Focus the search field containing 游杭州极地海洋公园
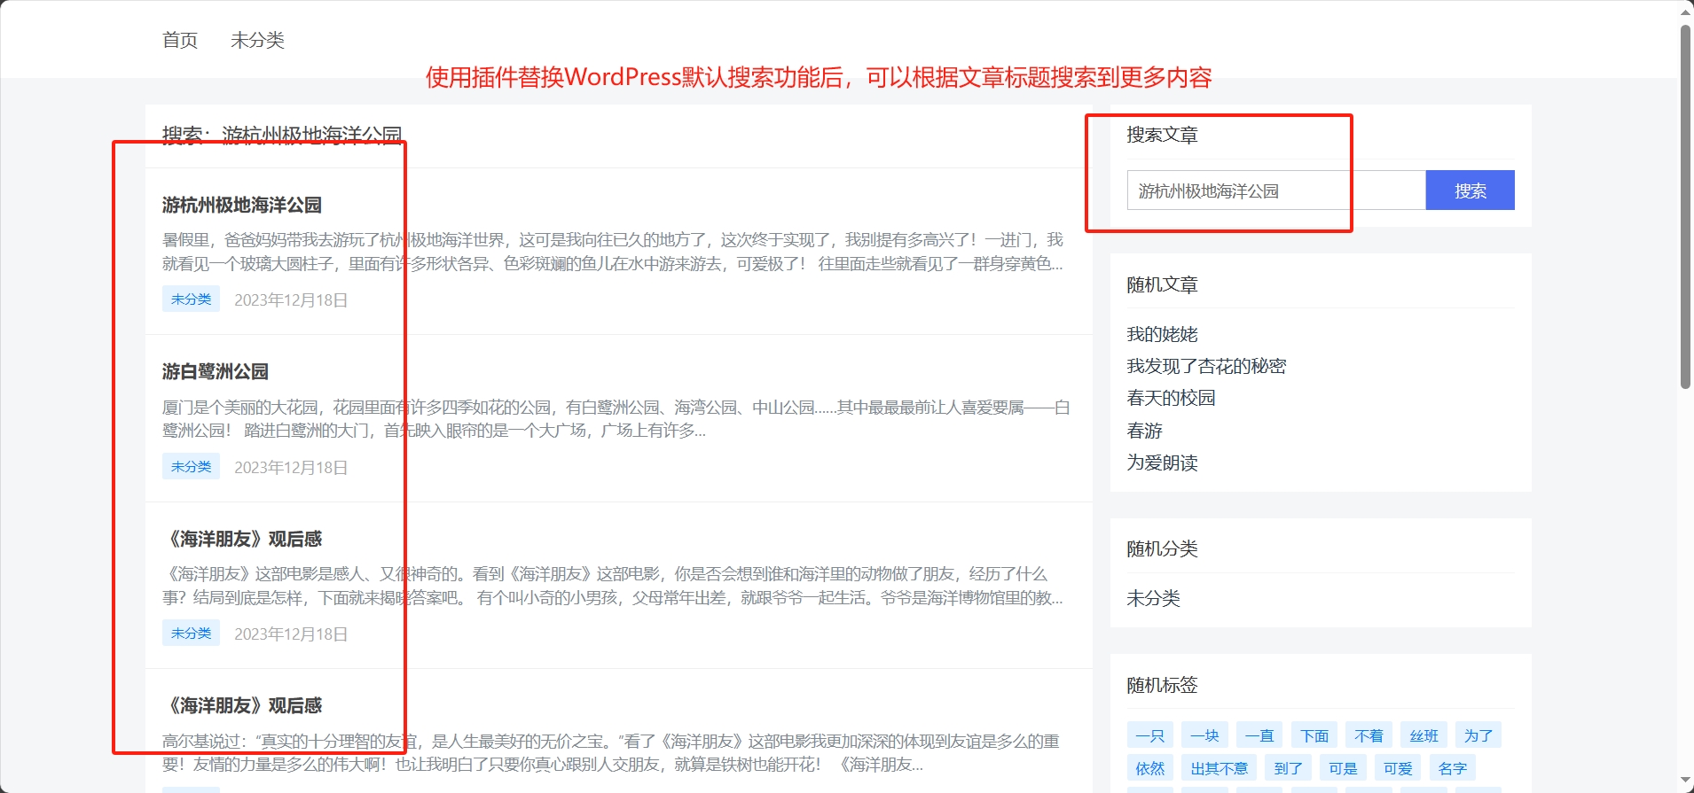This screenshot has width=1694, height=793. (1274, 190)
